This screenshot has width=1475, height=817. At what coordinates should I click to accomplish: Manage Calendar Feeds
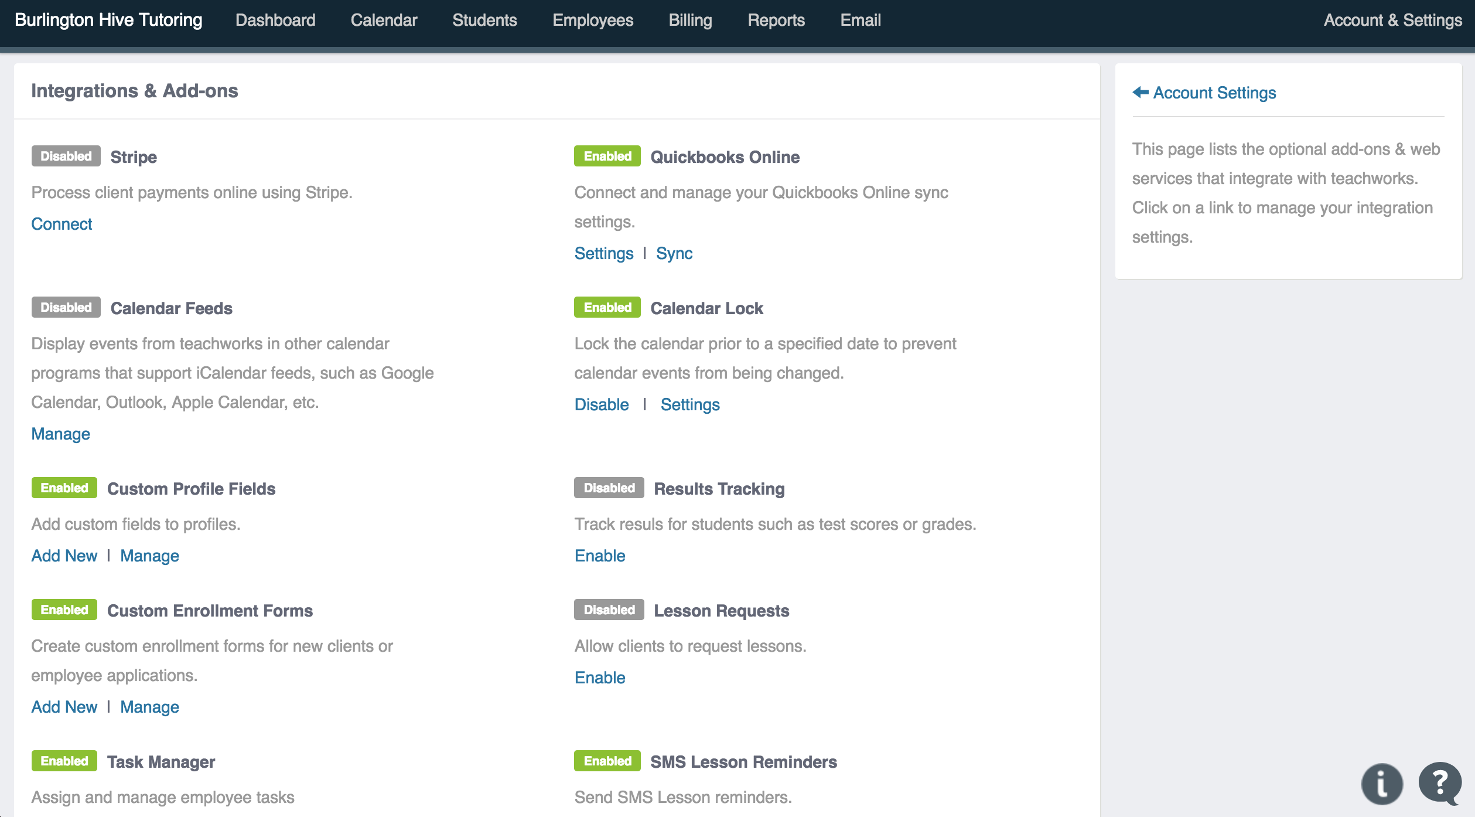pos(60,434)
